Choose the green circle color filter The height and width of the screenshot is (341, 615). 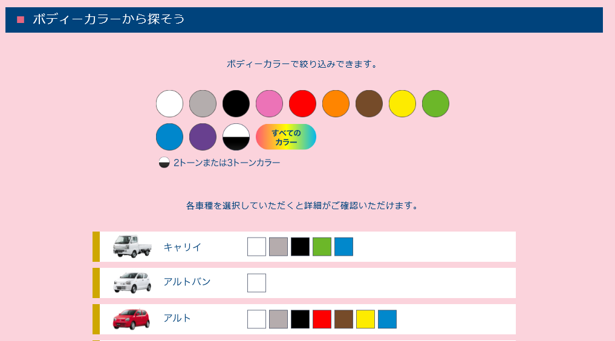(x=436, y=104)
